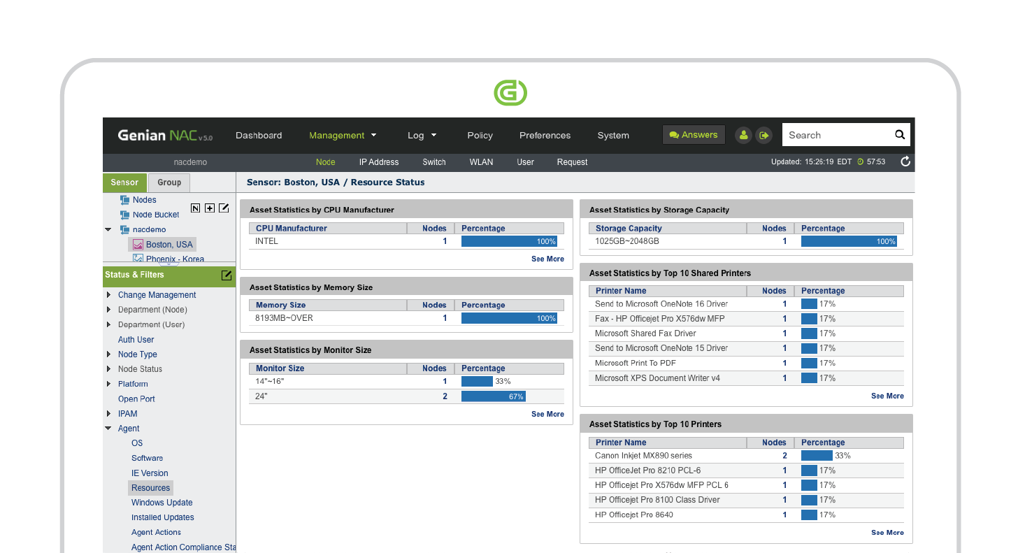Image resolution: width=1018 pixels, height=553 pixels.
Task: Select Resources under Agent
Action: point(150,488)
